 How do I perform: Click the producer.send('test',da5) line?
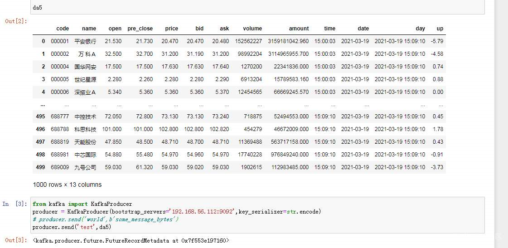coord(72,227)
